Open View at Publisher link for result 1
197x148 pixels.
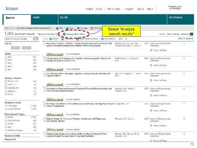73,54
